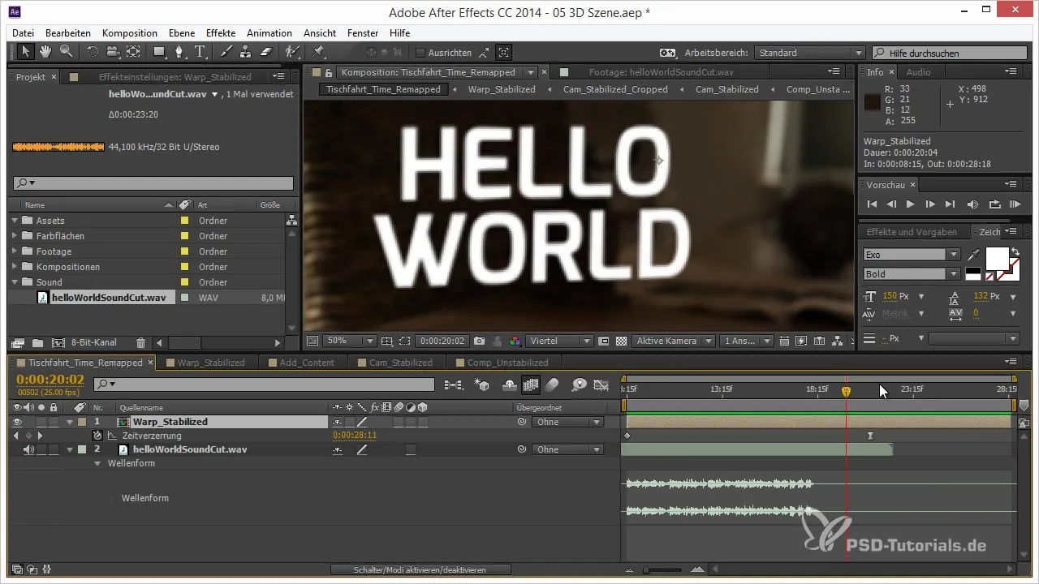Hide the Warp_Stabilized layer video

click(18, 422)
